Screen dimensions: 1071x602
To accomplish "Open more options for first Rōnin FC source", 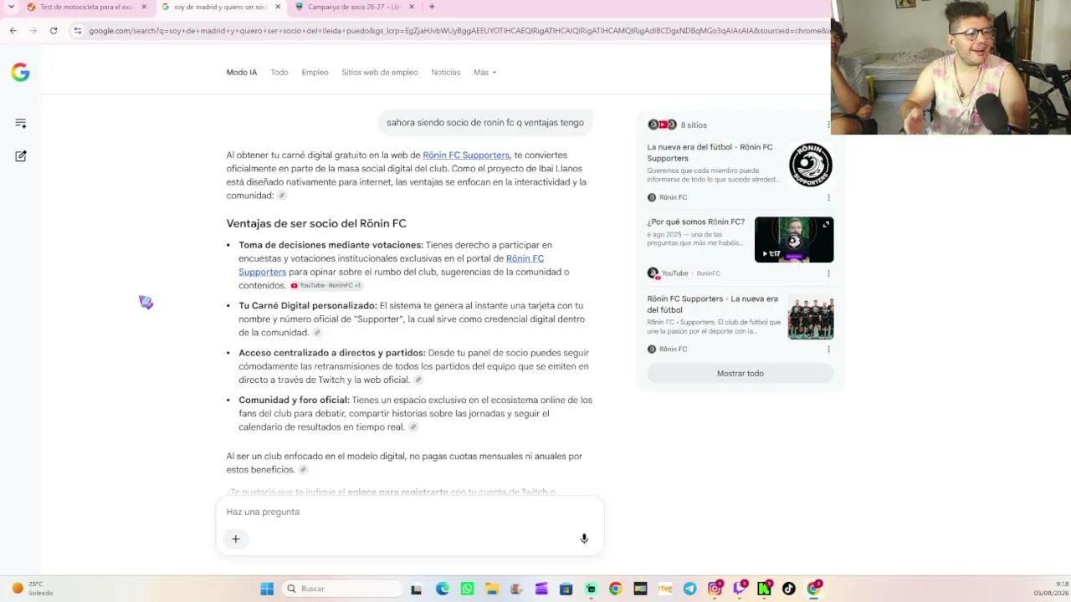I will [828, 198].
